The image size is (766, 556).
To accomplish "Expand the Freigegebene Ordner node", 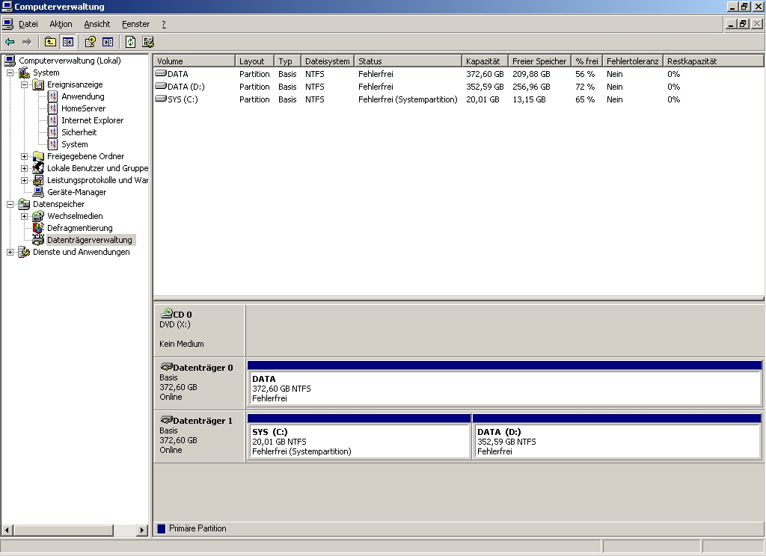I will click(x=24, y=157).
